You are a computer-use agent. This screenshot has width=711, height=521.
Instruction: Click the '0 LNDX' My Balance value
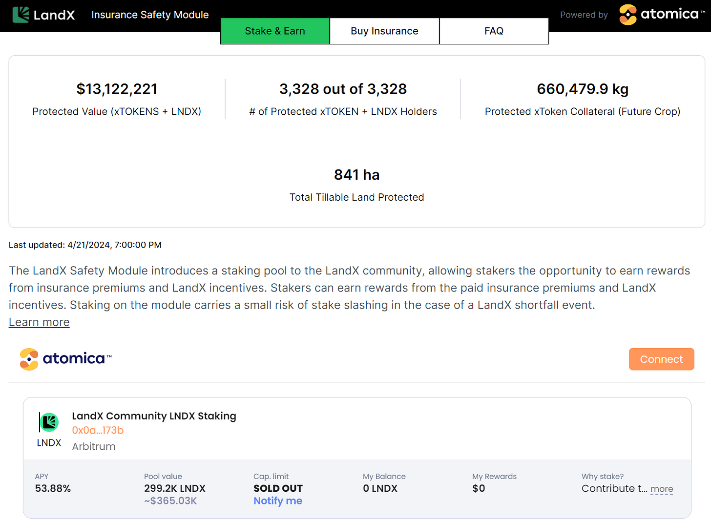pos(380,488)
